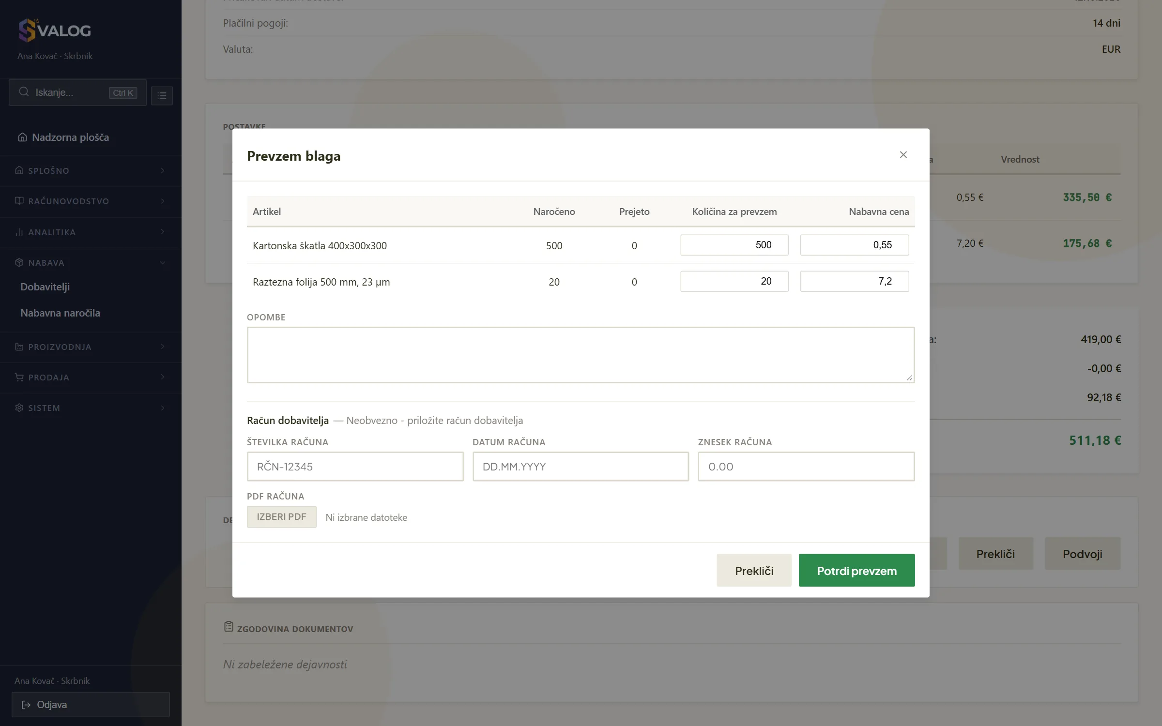Click the Nadzorna plošča home icon
Screen dimensions: 1162x726
coord(22,137)
